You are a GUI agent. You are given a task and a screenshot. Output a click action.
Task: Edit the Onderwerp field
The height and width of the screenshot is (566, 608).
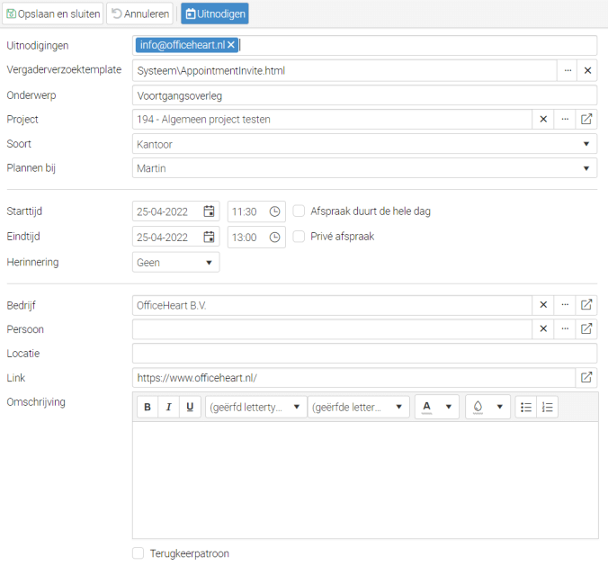click(x=364, y=95)
